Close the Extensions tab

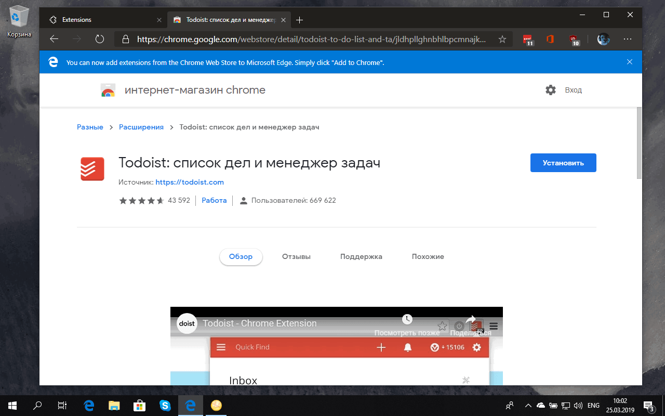click(x=159, y=20)
